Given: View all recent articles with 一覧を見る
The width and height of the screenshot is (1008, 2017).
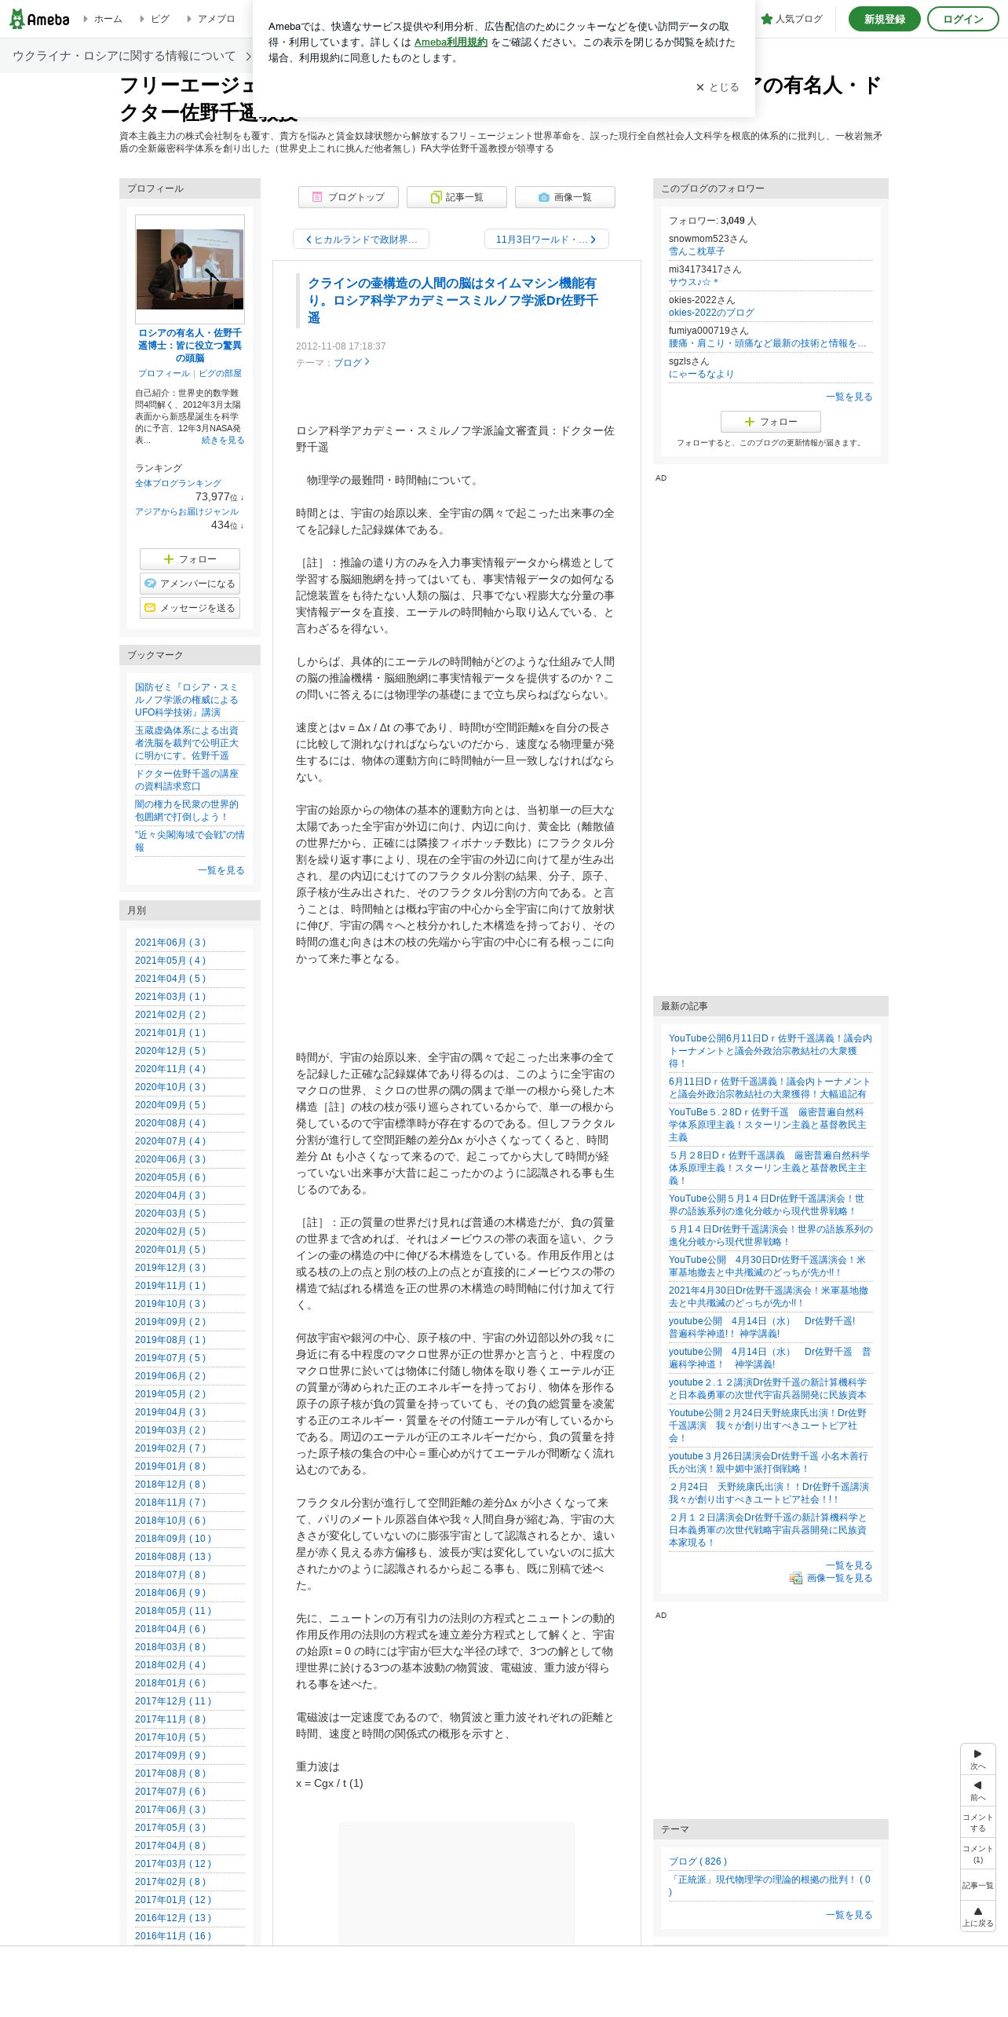Looking at the screenshot, I should pos(849,1565).
